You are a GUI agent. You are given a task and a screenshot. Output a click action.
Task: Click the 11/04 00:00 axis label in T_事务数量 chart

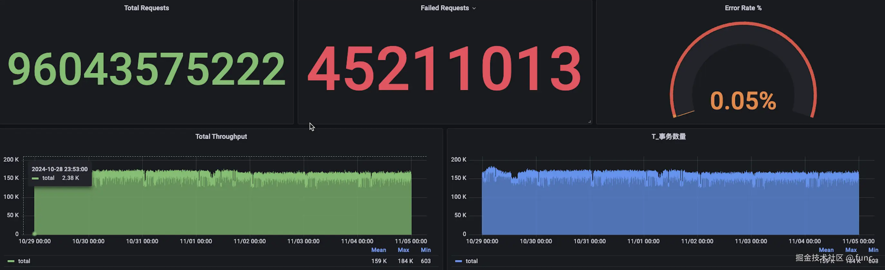pyautogui.click(x=804, y=241)
